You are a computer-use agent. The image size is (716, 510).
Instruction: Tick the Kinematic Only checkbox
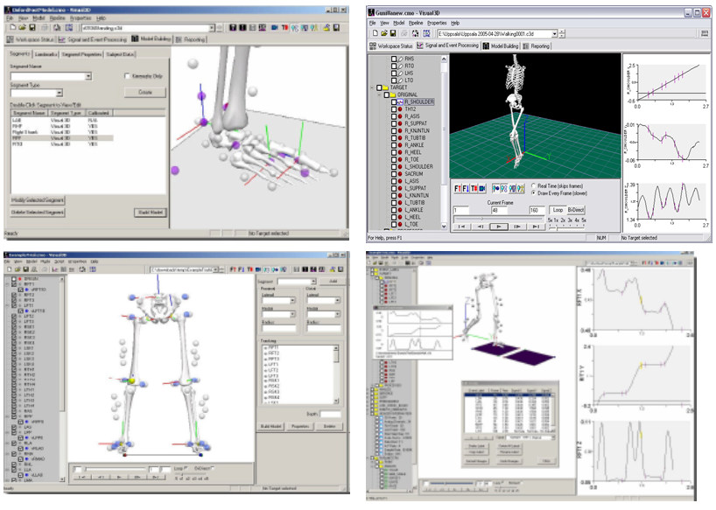[x=126, y=77]
